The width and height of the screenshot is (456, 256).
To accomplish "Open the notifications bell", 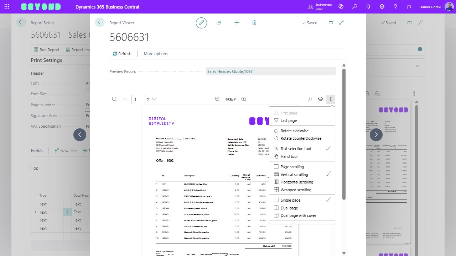I will (368, 6).
